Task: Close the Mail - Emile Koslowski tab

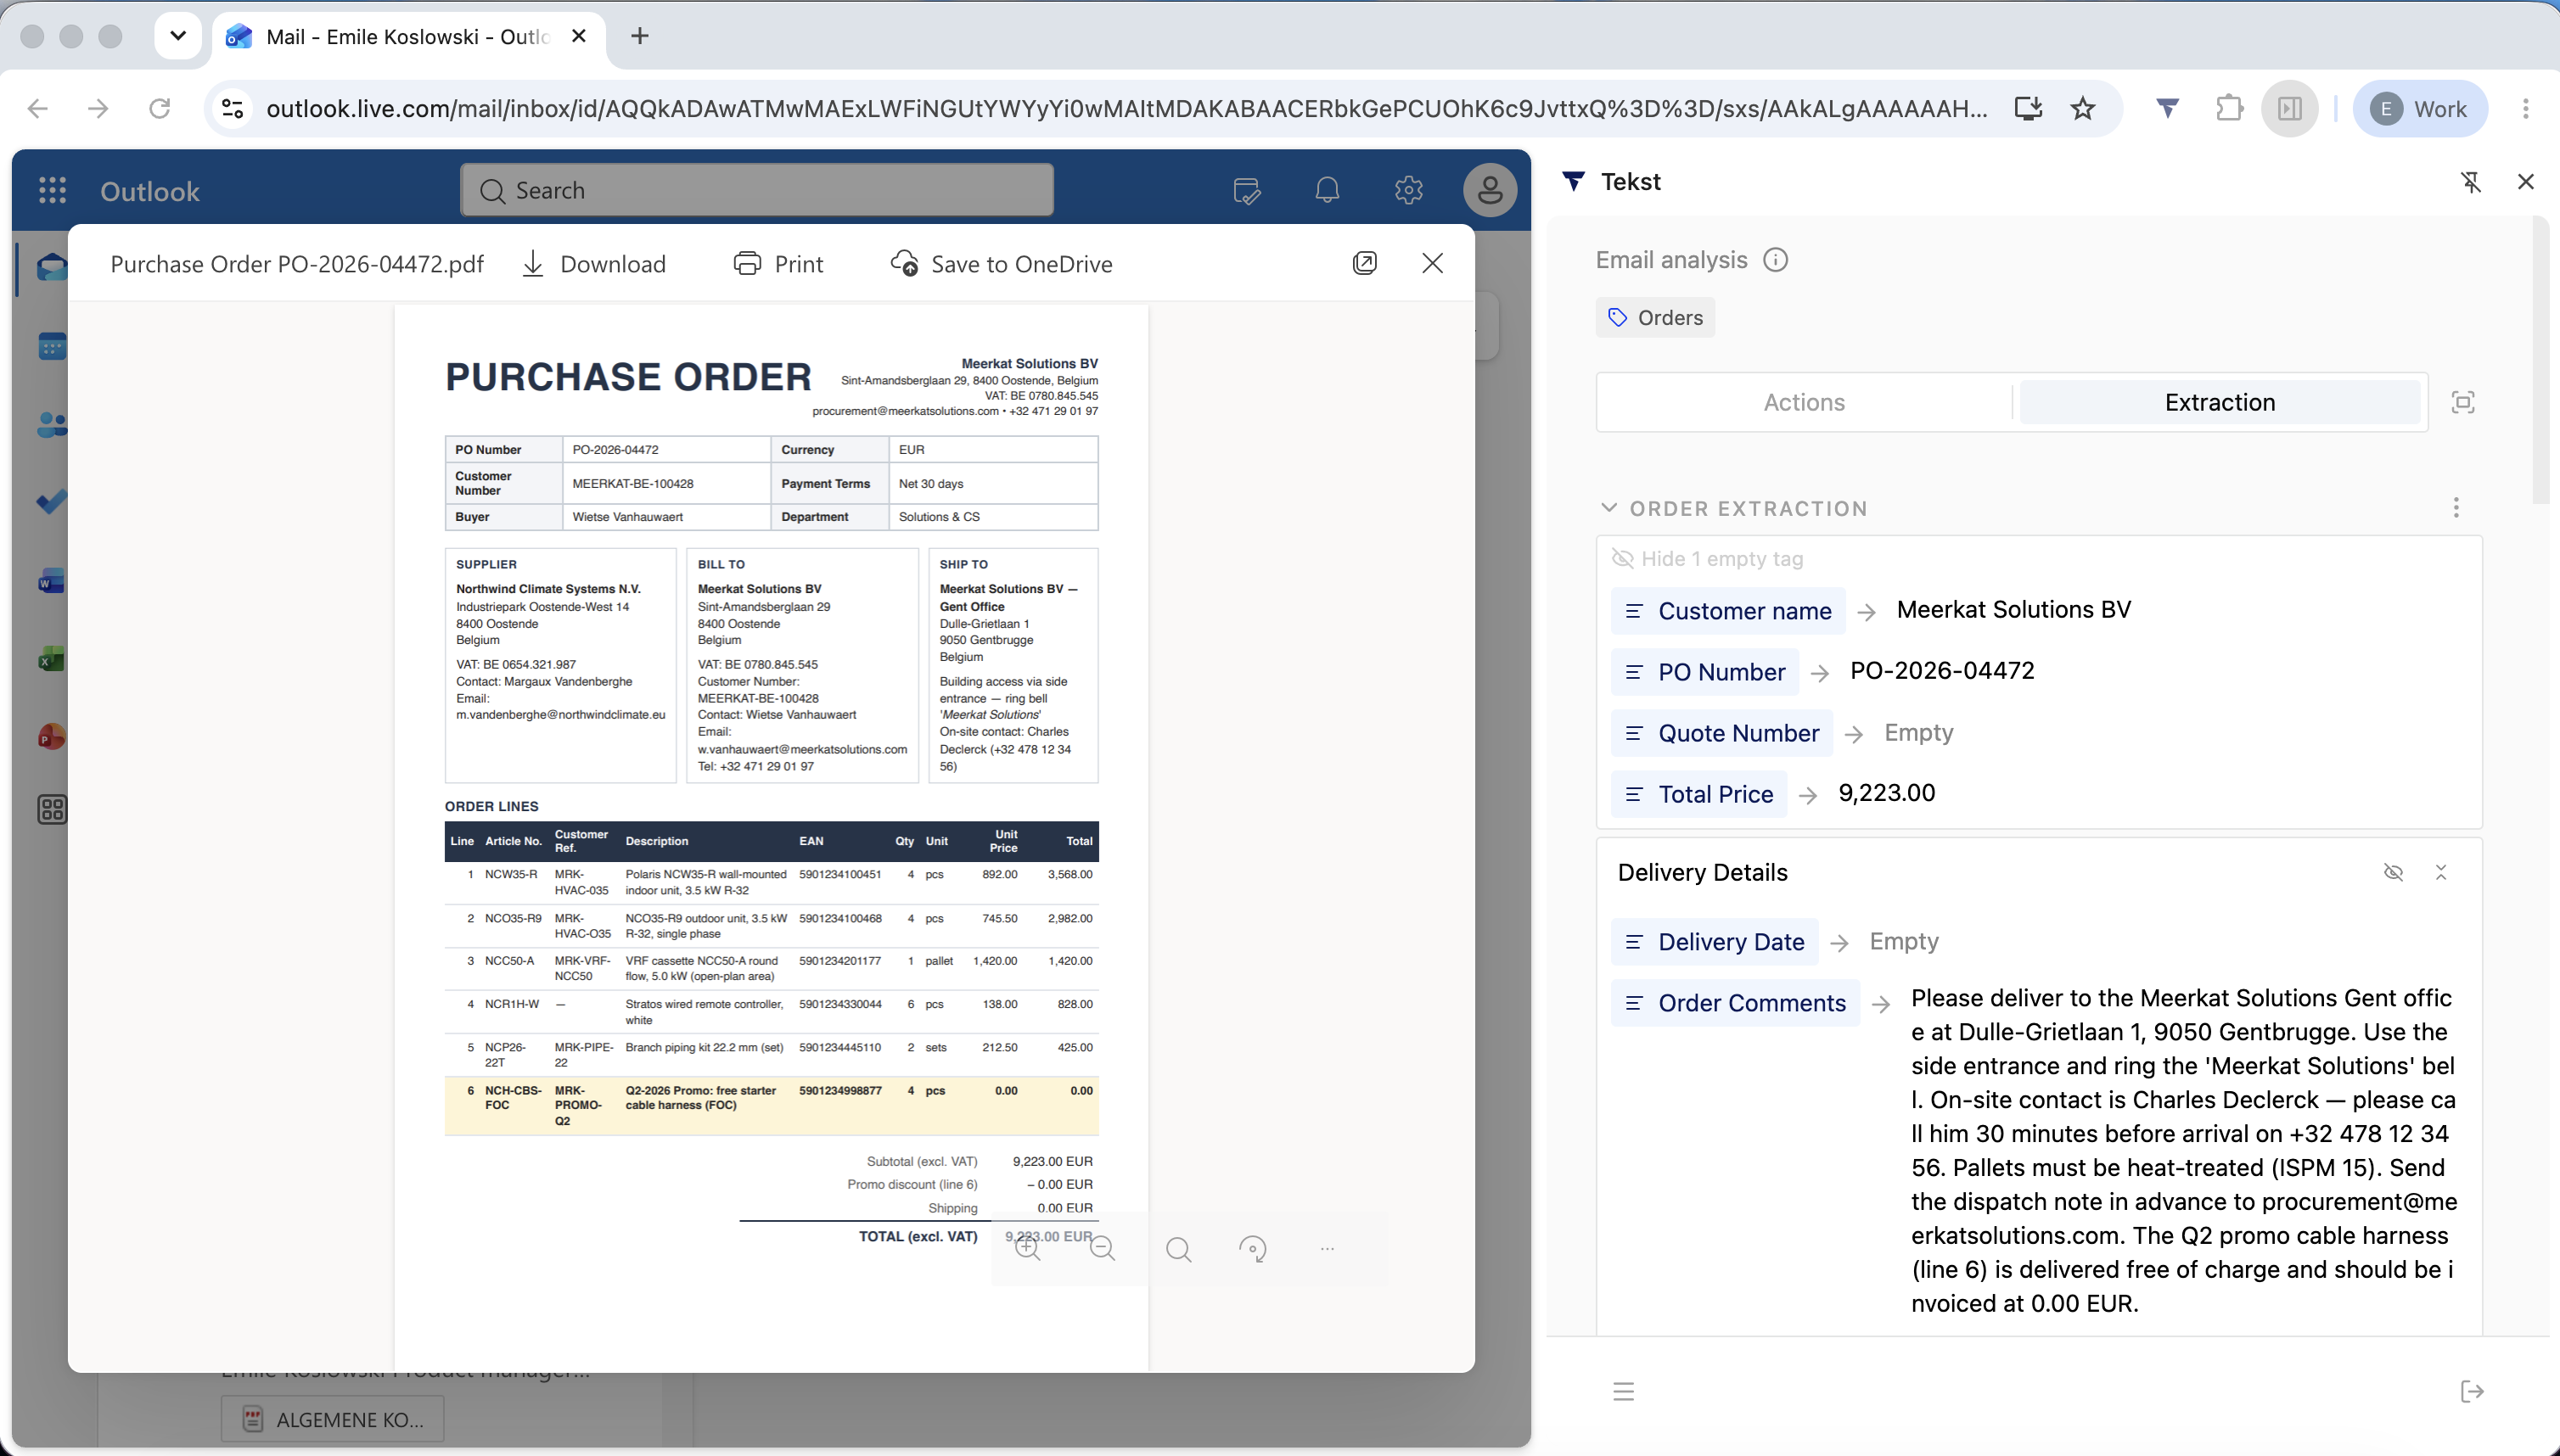Action: click(x=578, y=36)
